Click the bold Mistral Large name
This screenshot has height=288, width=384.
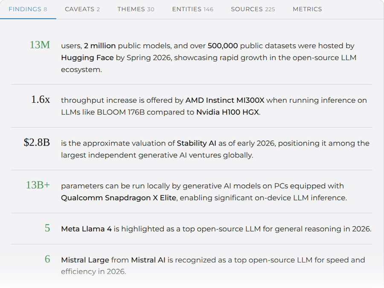pos(85,260)
